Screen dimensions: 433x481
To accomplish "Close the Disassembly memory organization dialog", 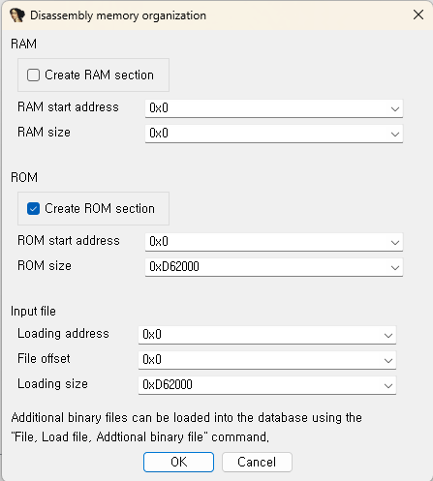I will click(x=418, y=15).
